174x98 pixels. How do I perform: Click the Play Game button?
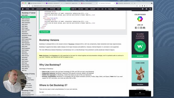[x=140, y=84]
